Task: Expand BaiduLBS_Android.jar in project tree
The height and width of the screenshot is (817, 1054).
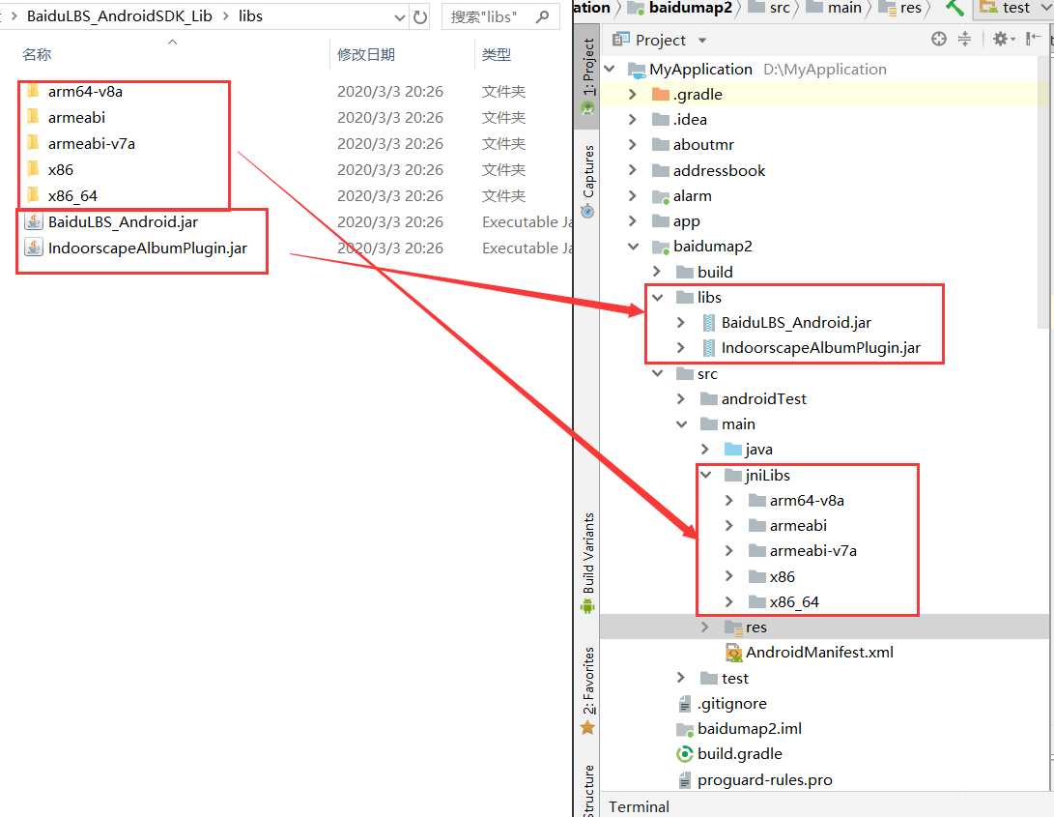Action: (x=681, y=322)
